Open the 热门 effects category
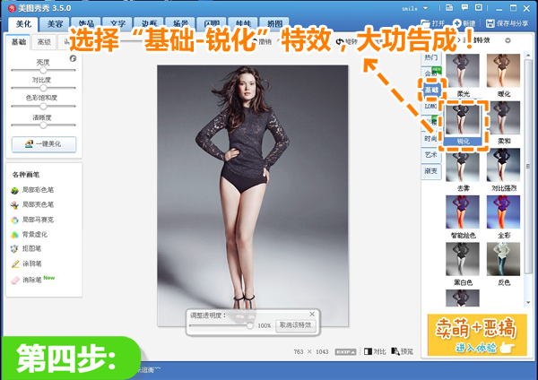 coord(430,57)
